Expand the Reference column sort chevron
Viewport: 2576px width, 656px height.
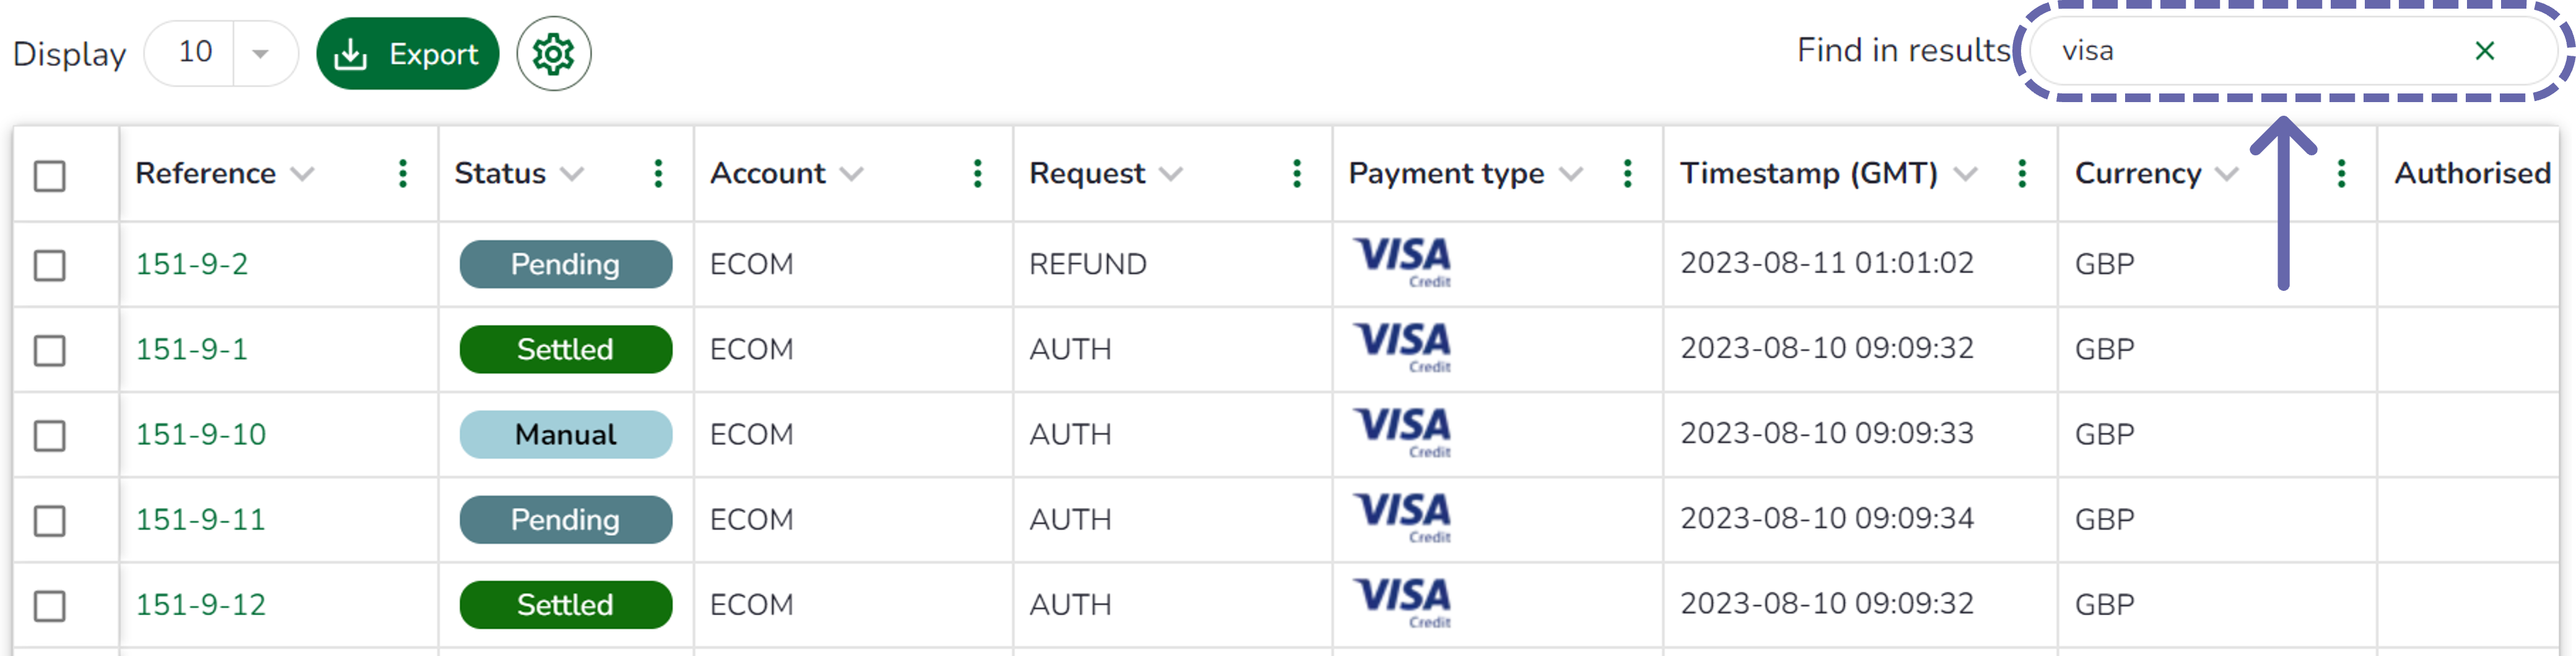[x=302, y=175]
